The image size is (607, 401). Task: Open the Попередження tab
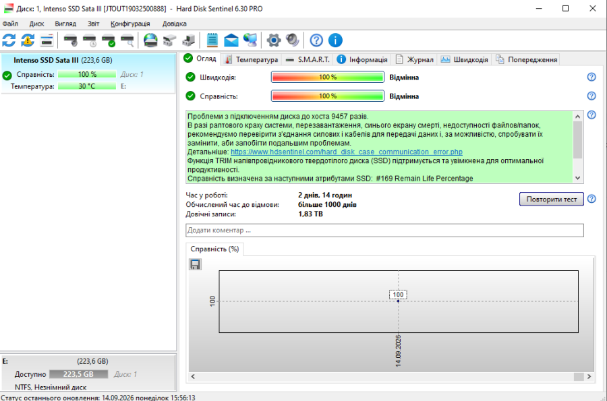(x=527, y=59)
